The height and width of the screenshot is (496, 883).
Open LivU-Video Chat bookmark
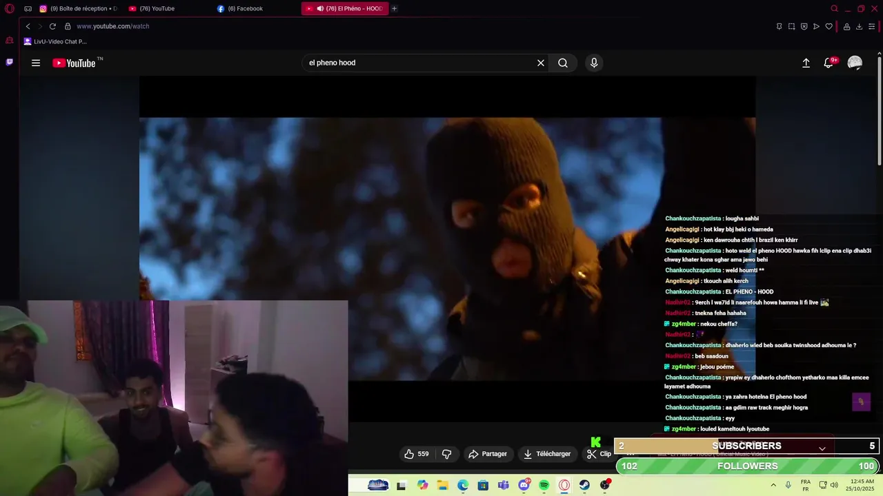tap(55, 41)
